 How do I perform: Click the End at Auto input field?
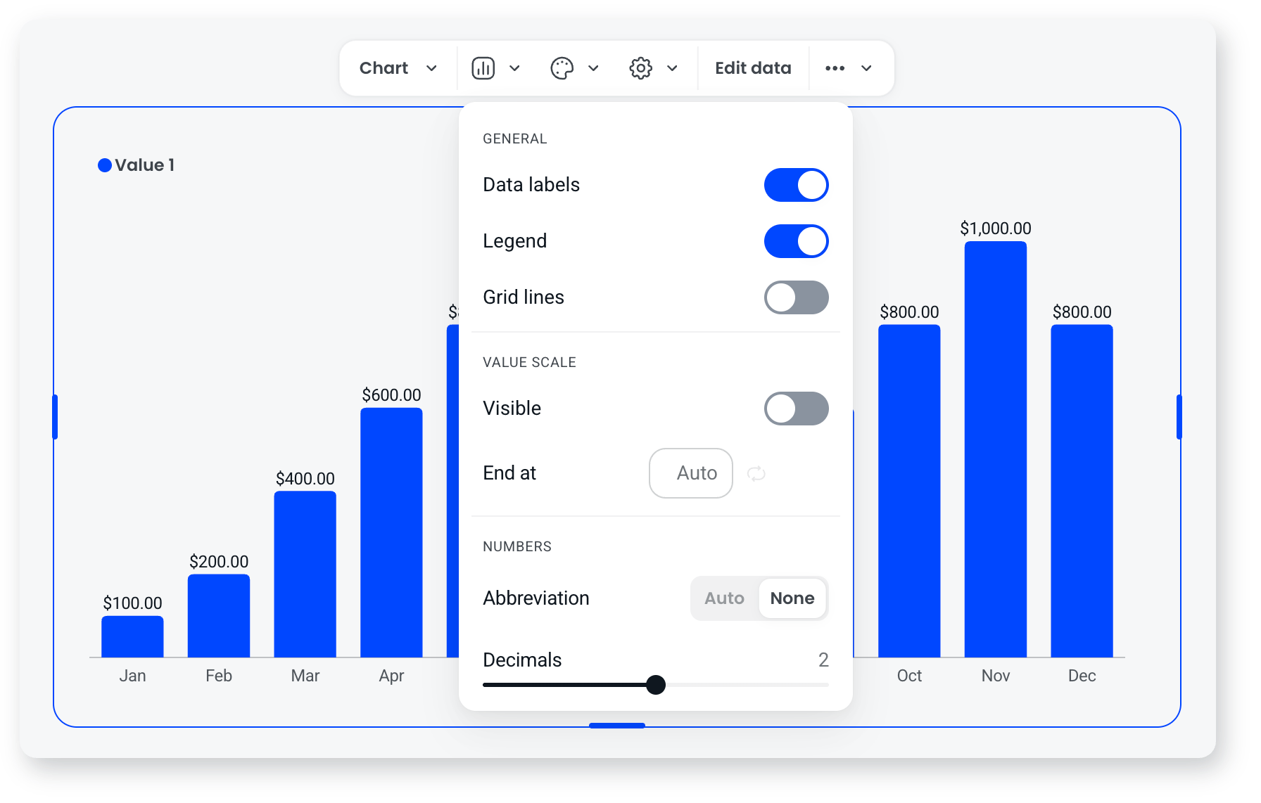point(691,473)
